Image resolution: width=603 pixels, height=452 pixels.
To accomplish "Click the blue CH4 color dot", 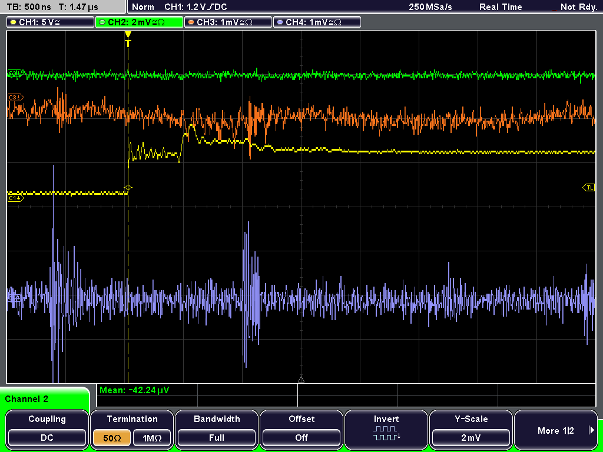I will pos(280,22).
